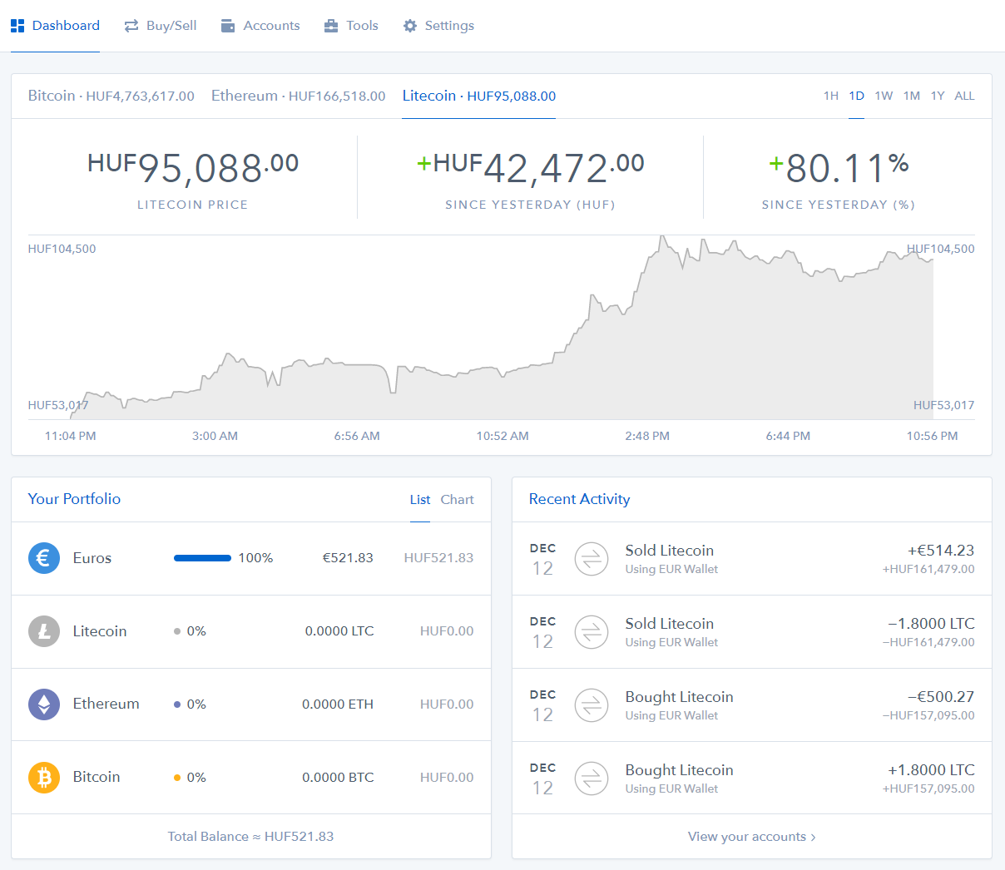Click exchange icon for Bought Litecoin −€500.27
This screenshot has width=1005, height=870.
pyautogui.click(x=592, y=705)
